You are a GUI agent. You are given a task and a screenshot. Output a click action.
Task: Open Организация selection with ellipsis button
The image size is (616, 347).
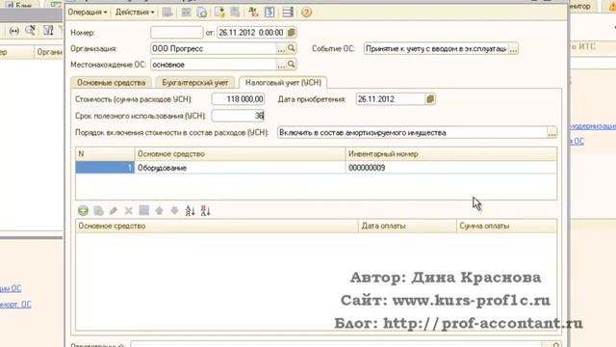point(281,48)
